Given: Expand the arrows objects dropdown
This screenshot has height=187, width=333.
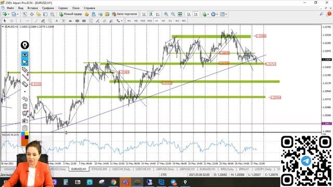Looking at the screenshot, I should click(x=122, y=21).
